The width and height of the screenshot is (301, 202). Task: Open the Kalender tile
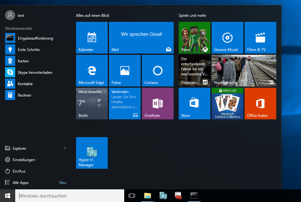click(x=92, y=38)
